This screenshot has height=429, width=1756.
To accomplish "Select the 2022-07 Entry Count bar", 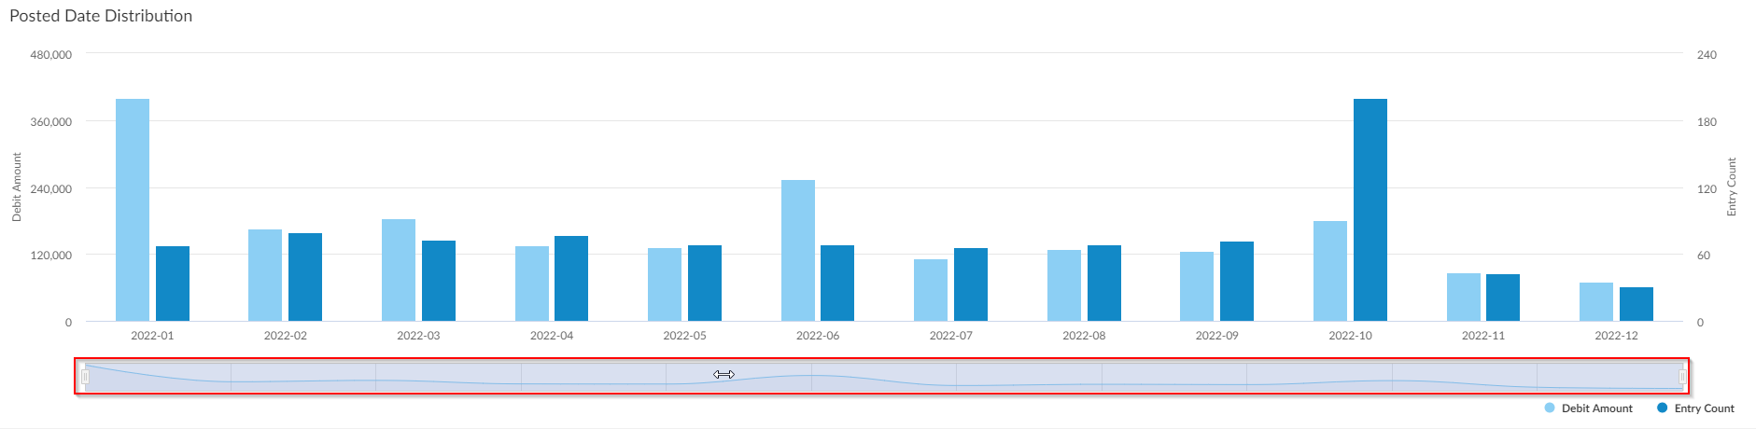I will [x=971, y=284].
